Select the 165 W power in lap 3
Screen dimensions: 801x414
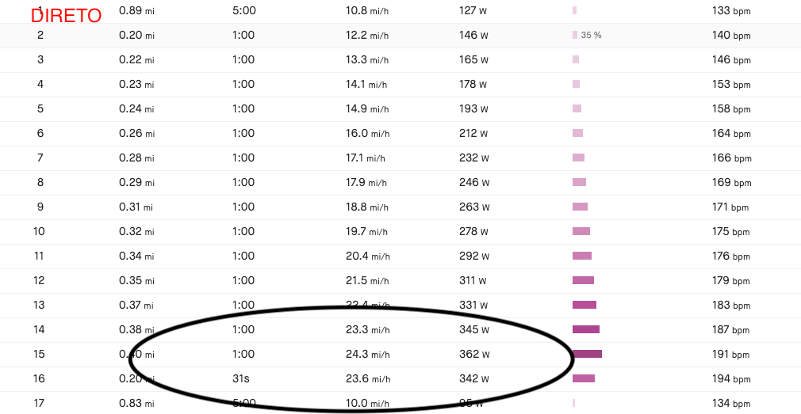473,59
